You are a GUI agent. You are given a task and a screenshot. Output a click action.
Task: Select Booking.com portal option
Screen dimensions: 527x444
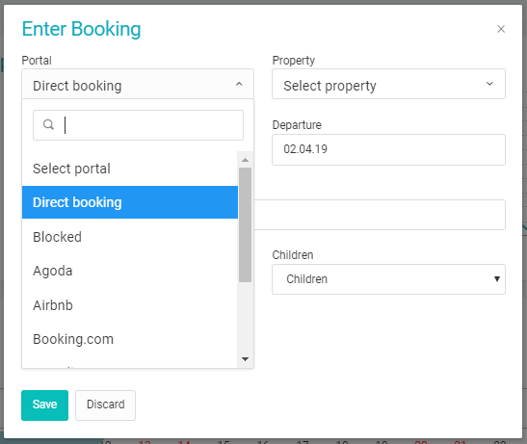click(130, 339)
